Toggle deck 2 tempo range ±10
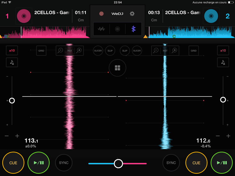Image resolution: width=235 pixels, height=176 pixels. coord(223,50)
